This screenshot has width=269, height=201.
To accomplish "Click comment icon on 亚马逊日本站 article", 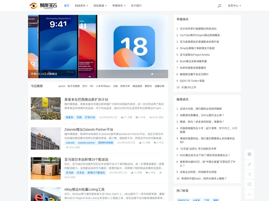I will point(147,173).
